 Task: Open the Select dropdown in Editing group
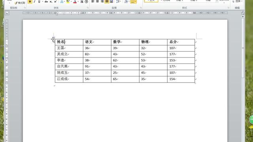(x=237, y=1)
